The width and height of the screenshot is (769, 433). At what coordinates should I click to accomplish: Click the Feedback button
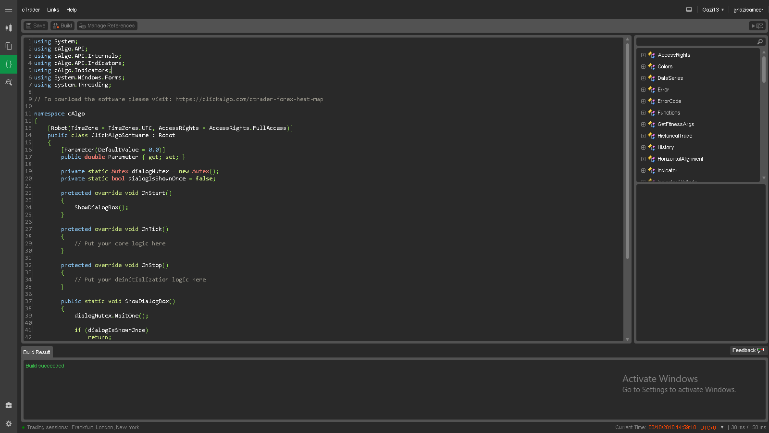tap(747, 350)
